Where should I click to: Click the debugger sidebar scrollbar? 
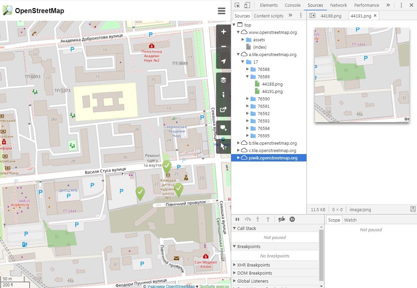pos(322,255)
